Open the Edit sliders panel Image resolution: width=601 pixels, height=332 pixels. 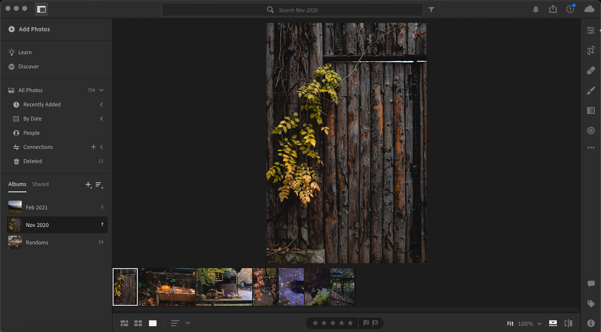[x=591, y=30]
